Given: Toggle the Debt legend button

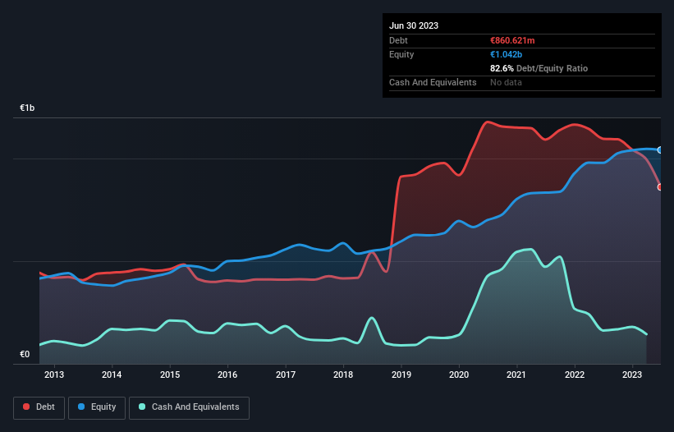Looking at the screenshot, I should (x=39, y=407).
